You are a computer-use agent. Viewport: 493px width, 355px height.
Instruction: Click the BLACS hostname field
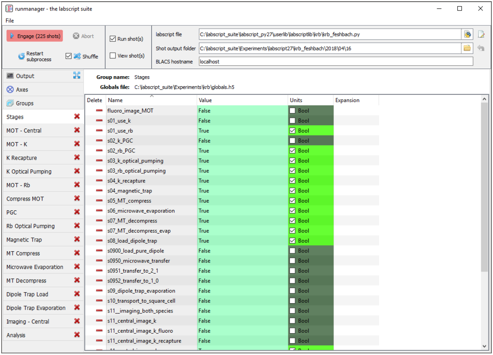[336, 62]
